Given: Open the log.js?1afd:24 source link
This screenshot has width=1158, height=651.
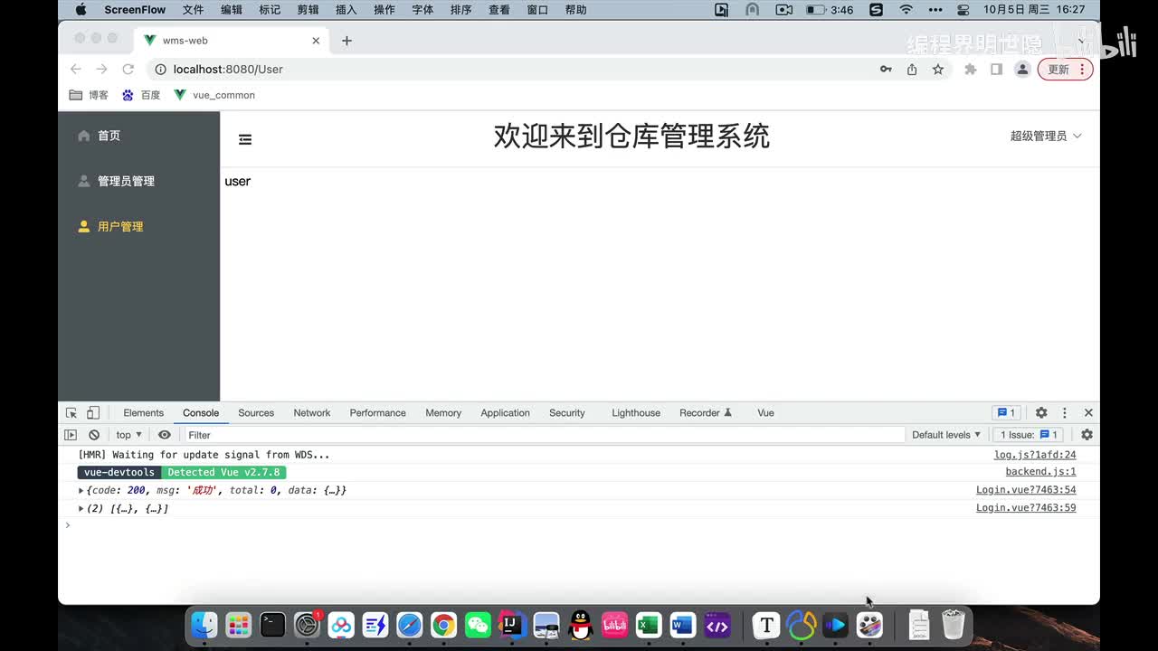Looking at the screenshot, I should point(1035,455).
